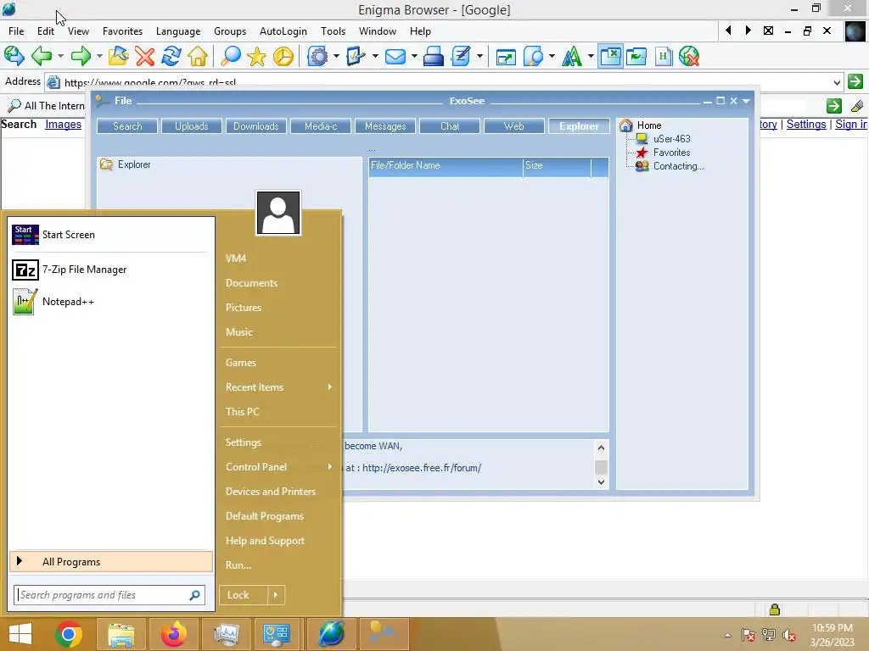
Task: Open Lock button options arrow
Action: (x=276, y=595)
